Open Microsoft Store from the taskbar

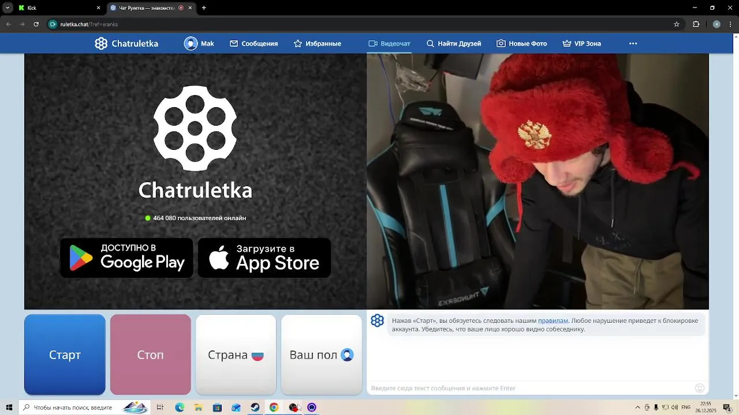pyautogui.click(x=217, y=408)
